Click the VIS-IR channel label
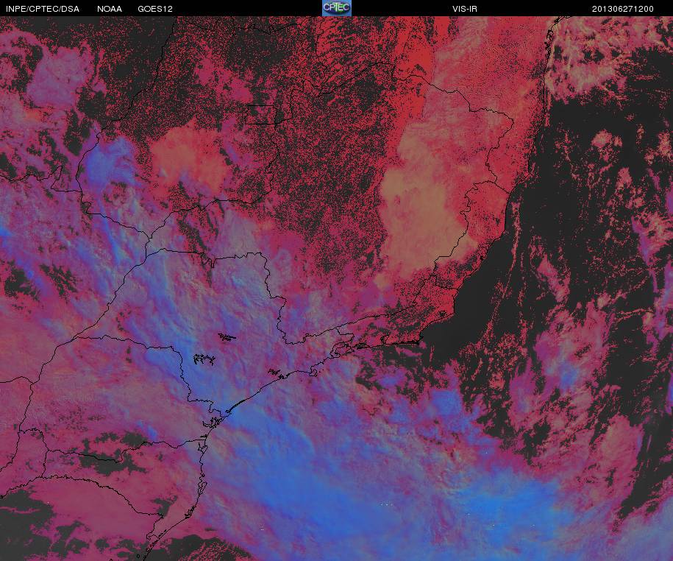The image size is (673, 561). pos(464,9)
